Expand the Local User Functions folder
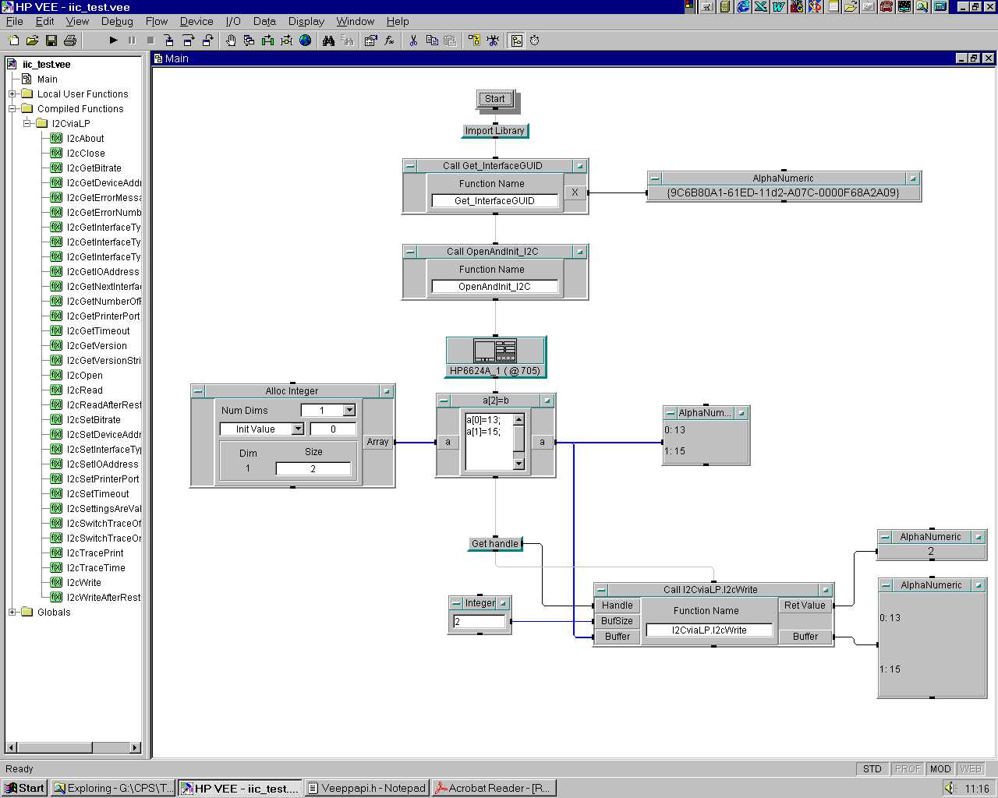The width and height of the screenshot is (998, 798). pyautogui.click(x=12, y=94)
